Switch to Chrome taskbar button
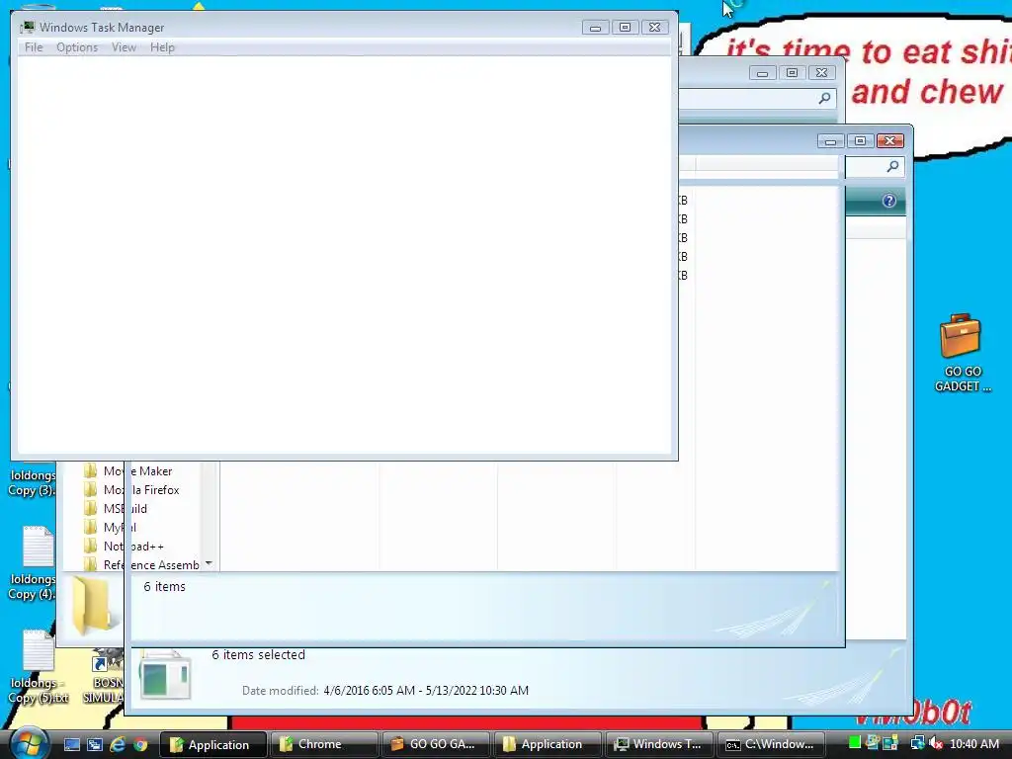The image size is (1012, 759). 324,744
